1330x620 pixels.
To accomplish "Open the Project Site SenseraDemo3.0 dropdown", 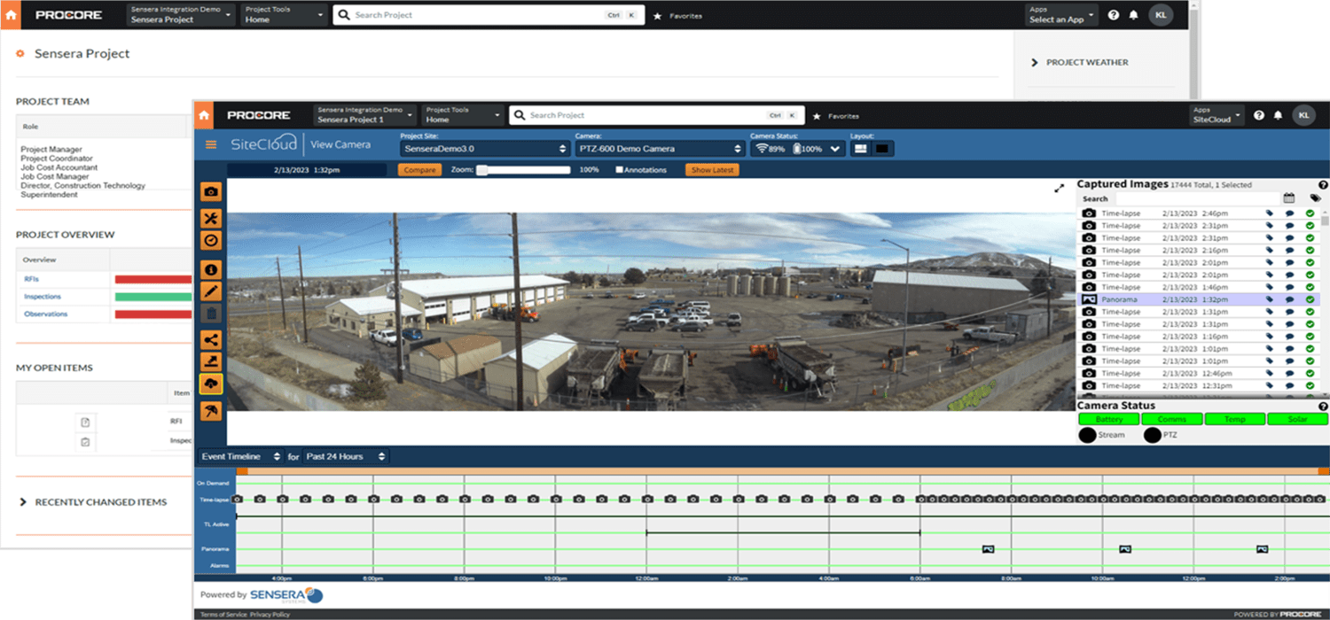I will click(x=484, y=149).
